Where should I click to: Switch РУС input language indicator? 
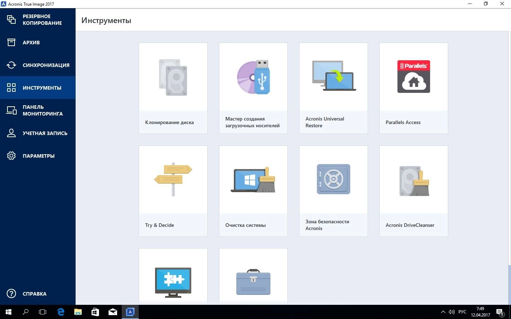(x=462, y=312)
